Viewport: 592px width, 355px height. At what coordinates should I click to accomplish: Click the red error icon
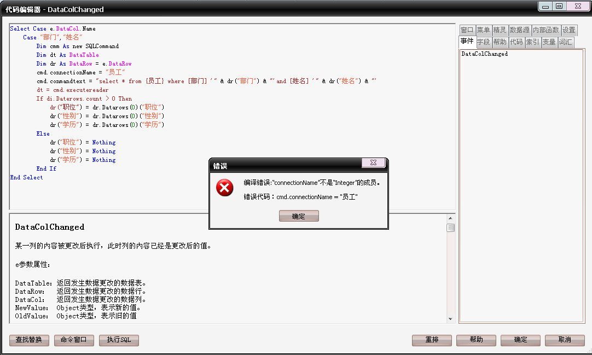point(225,188)
